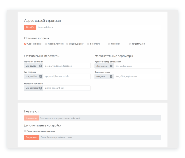
Task: Focus the page address input field
Action: pos(99,27)
